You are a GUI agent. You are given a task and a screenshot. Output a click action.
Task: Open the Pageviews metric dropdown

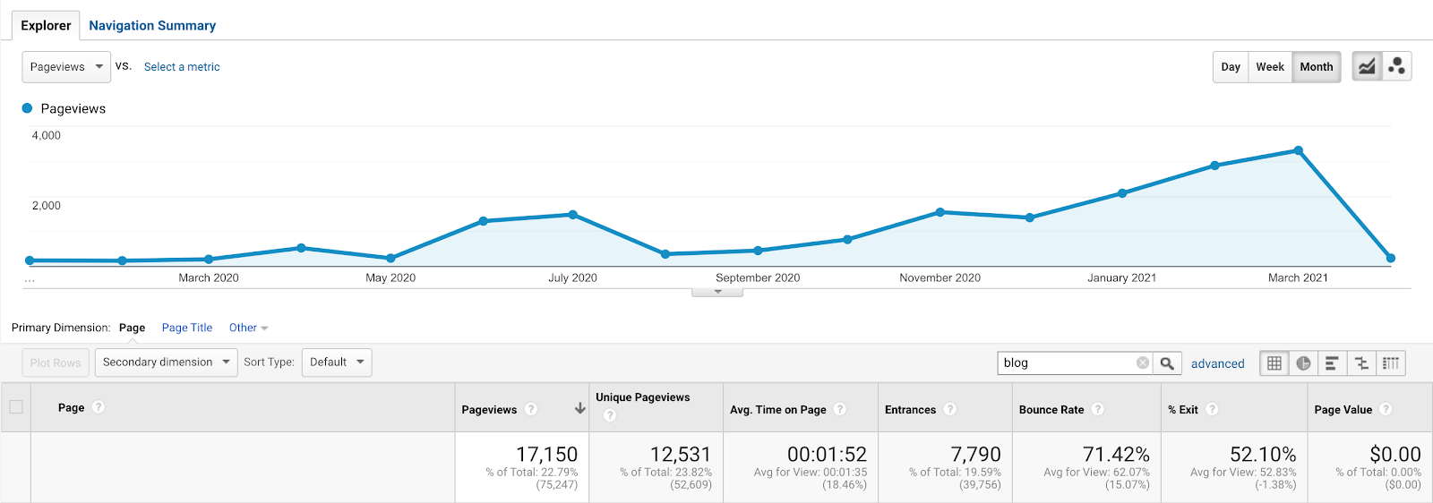66,67
